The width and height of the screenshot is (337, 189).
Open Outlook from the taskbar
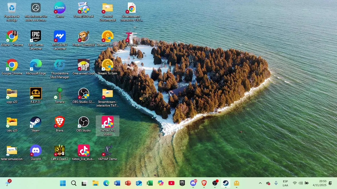[x=139, y=183]
